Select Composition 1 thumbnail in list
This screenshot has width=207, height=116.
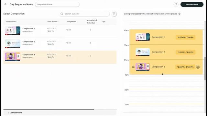coord(13,31)
